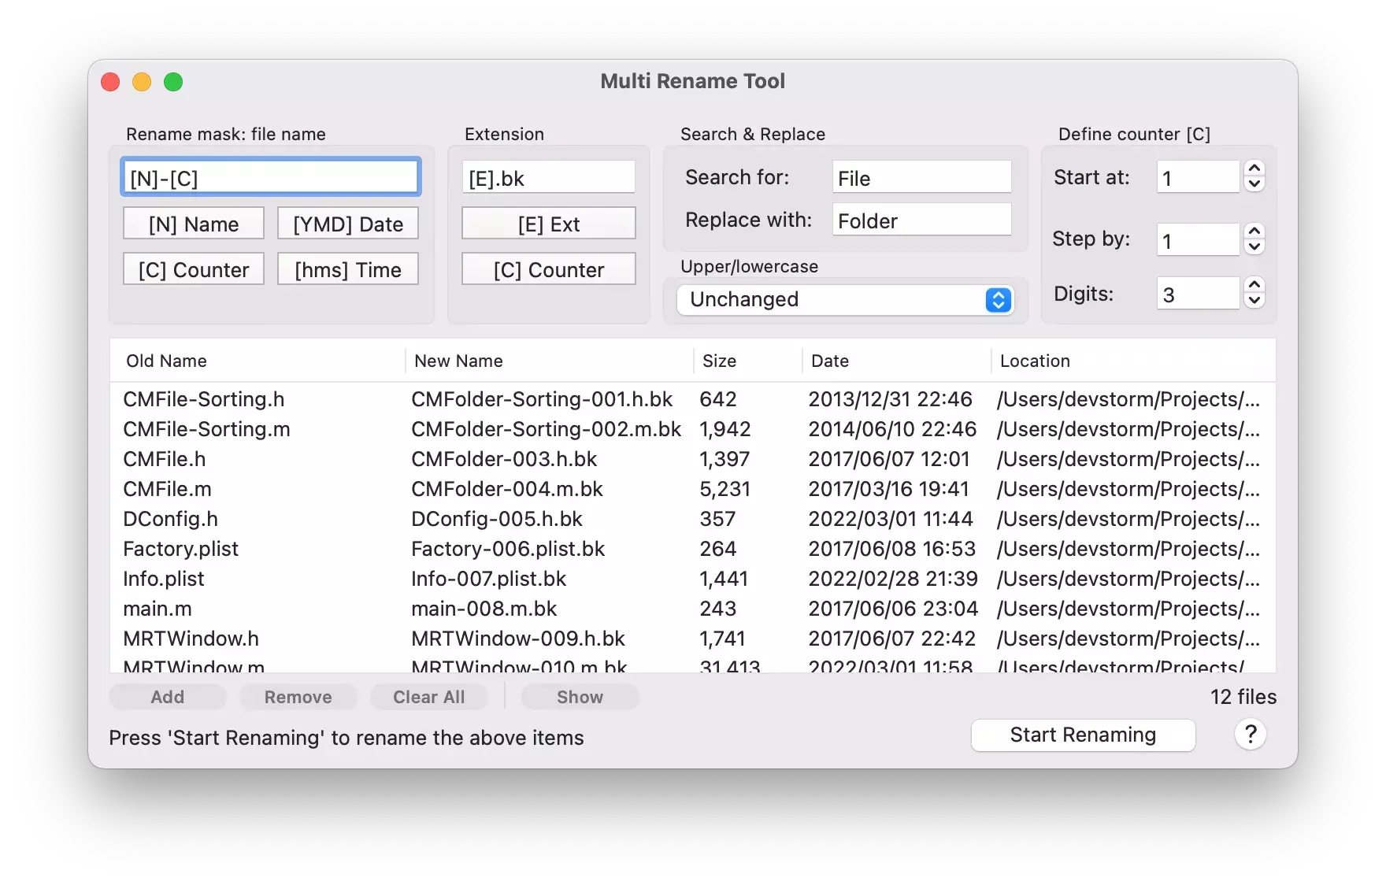Image resolution: width=1386 pixels, height=885 pixels.
Task: Click the Rename mask file name field
Action: (270, 178)
